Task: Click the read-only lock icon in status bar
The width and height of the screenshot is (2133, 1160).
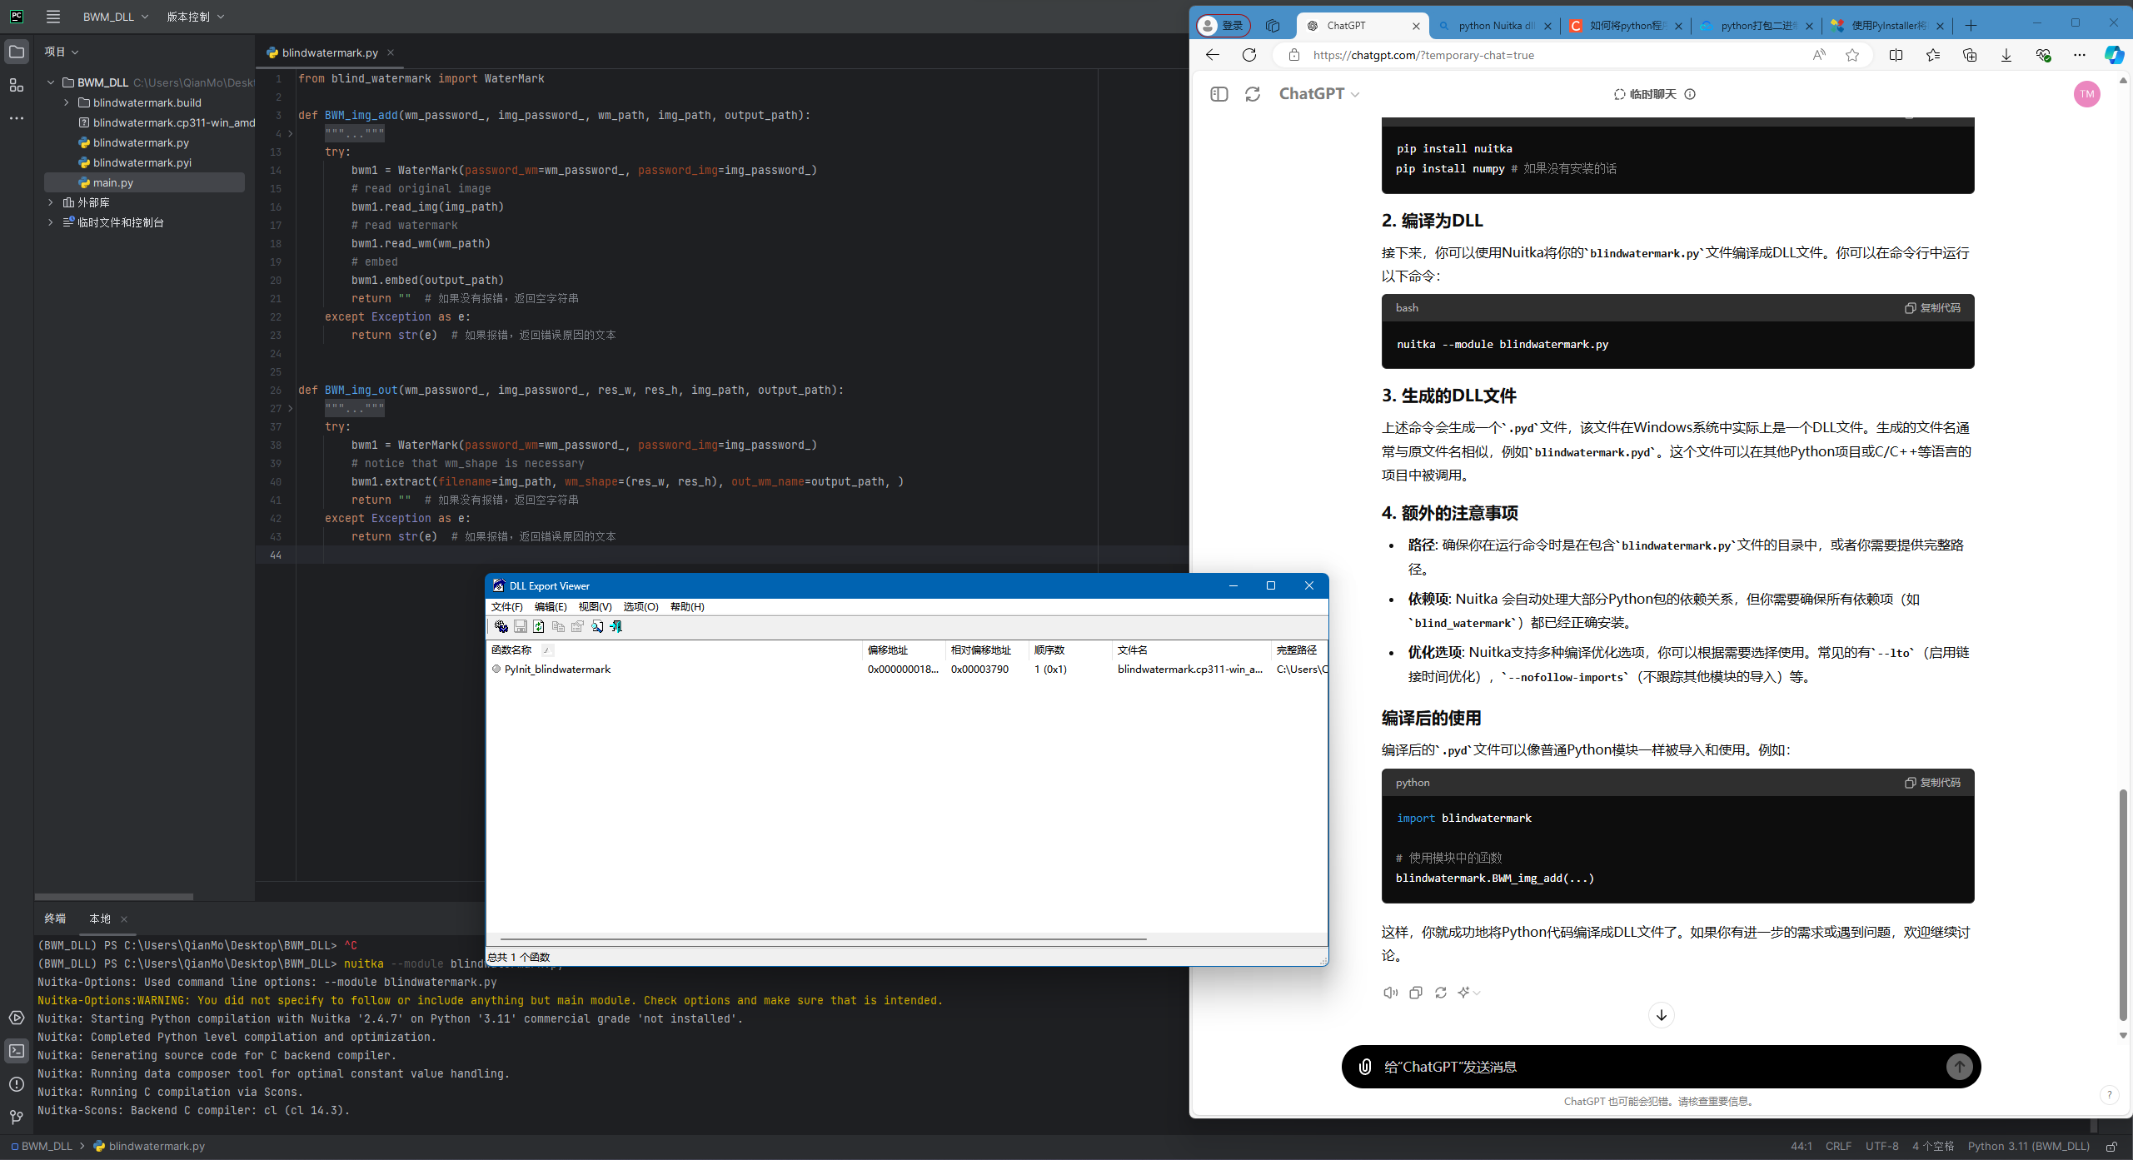Action: [2111, 1147]
